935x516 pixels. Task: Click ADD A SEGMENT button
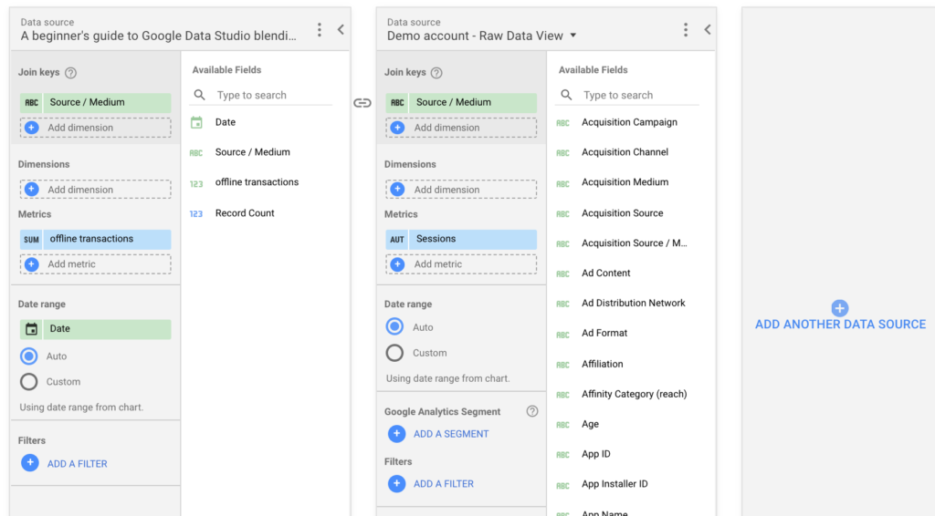click(x=450, y=434)
